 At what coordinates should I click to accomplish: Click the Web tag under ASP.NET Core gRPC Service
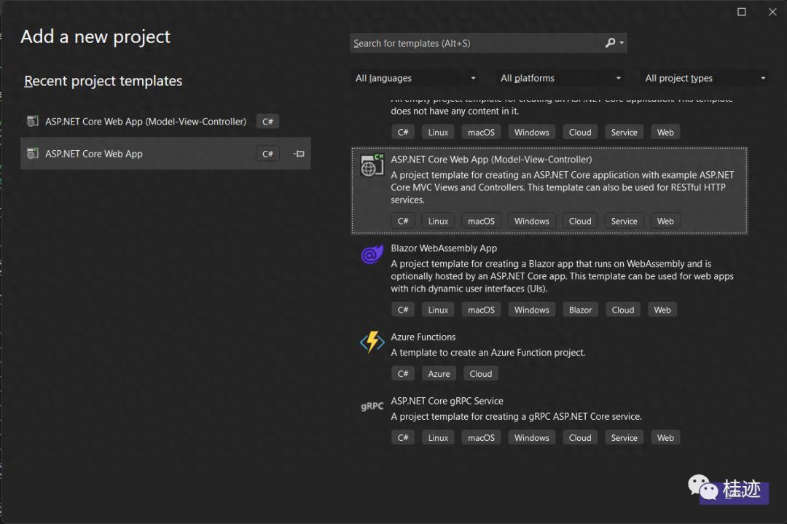coord(665,438)
